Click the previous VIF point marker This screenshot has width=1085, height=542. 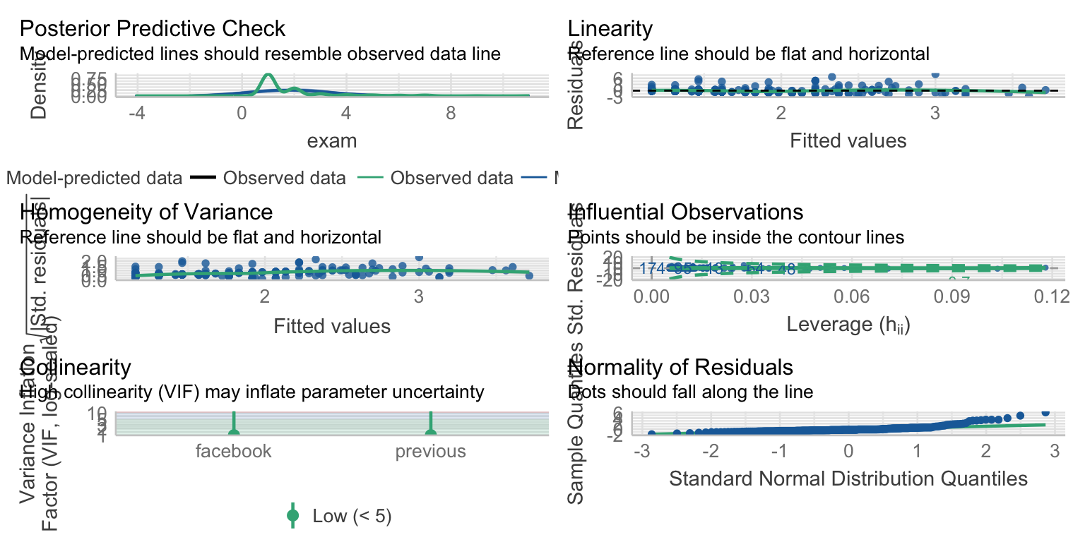(430, 431)
